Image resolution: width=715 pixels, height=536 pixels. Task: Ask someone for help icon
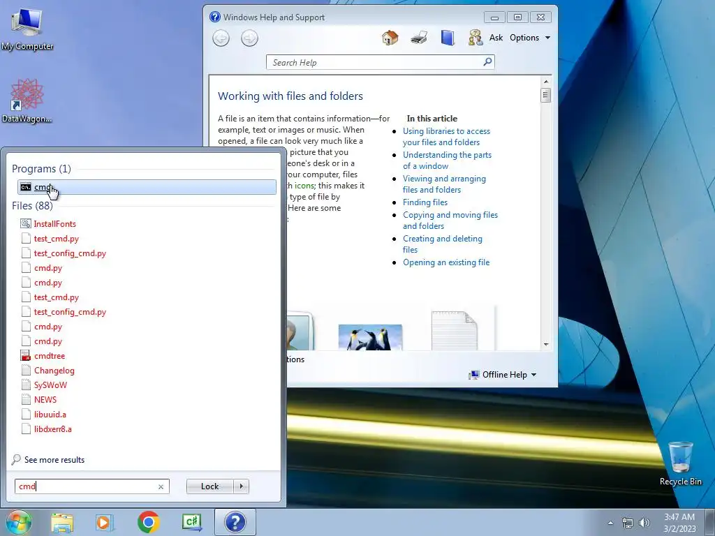tap(476, 38)
